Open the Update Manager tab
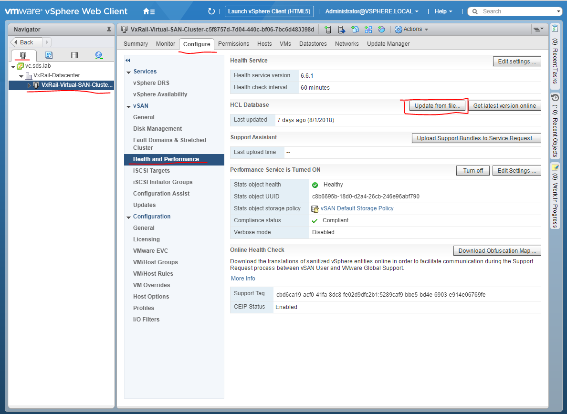 pyautogui.click(x=388, y=44)
